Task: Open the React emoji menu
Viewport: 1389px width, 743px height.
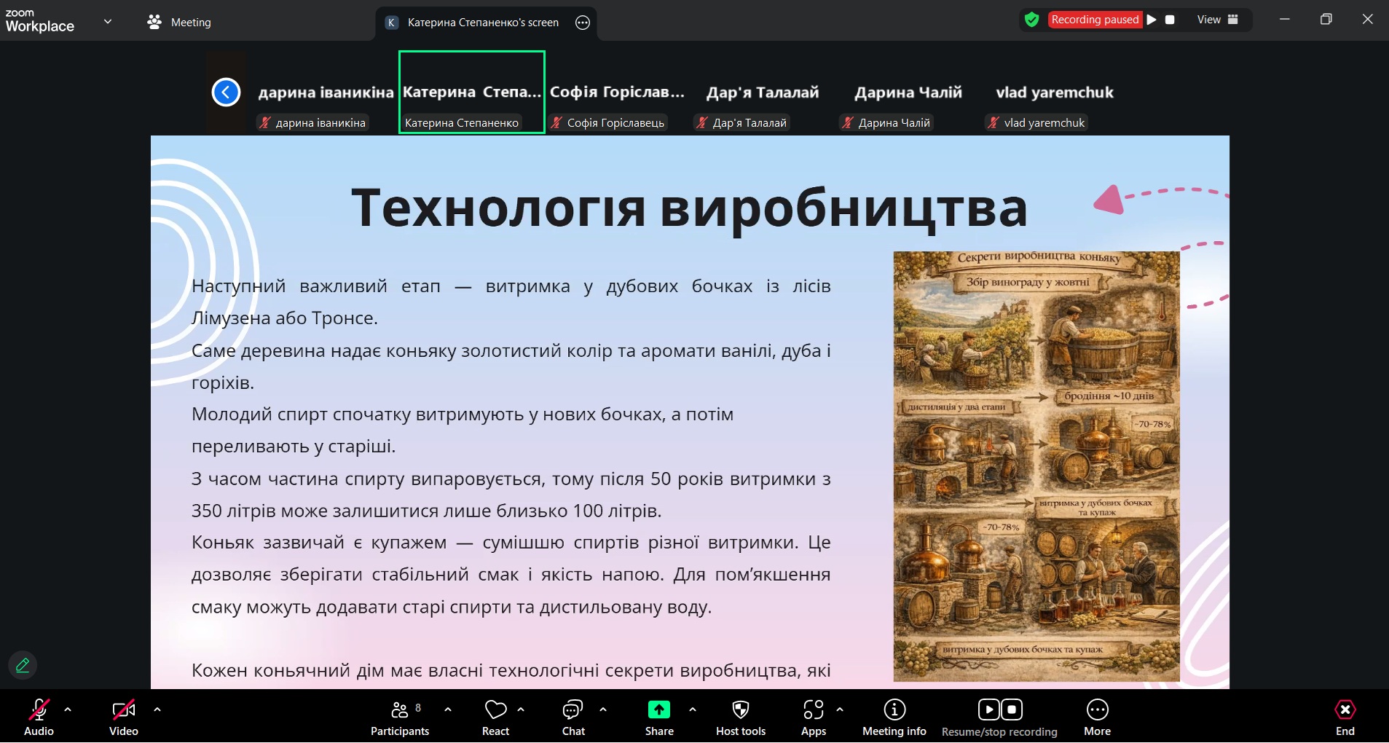Action: (x=495, y=718)
